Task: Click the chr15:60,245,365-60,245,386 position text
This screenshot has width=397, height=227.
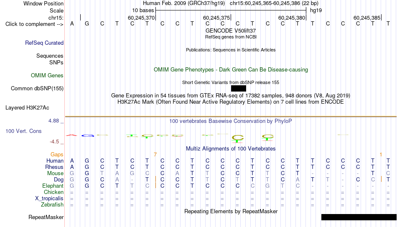Action: point(274,3)
